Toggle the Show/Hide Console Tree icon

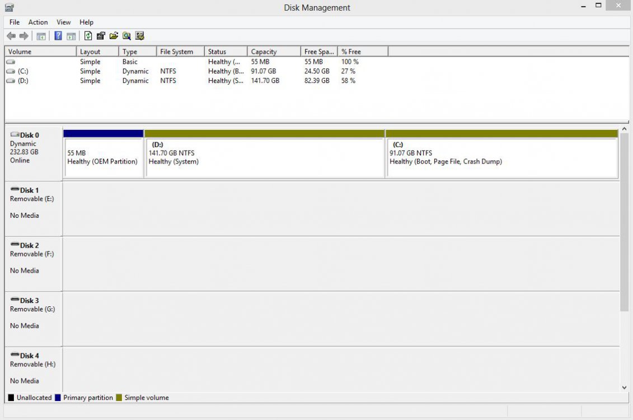[x=41, y=35]
